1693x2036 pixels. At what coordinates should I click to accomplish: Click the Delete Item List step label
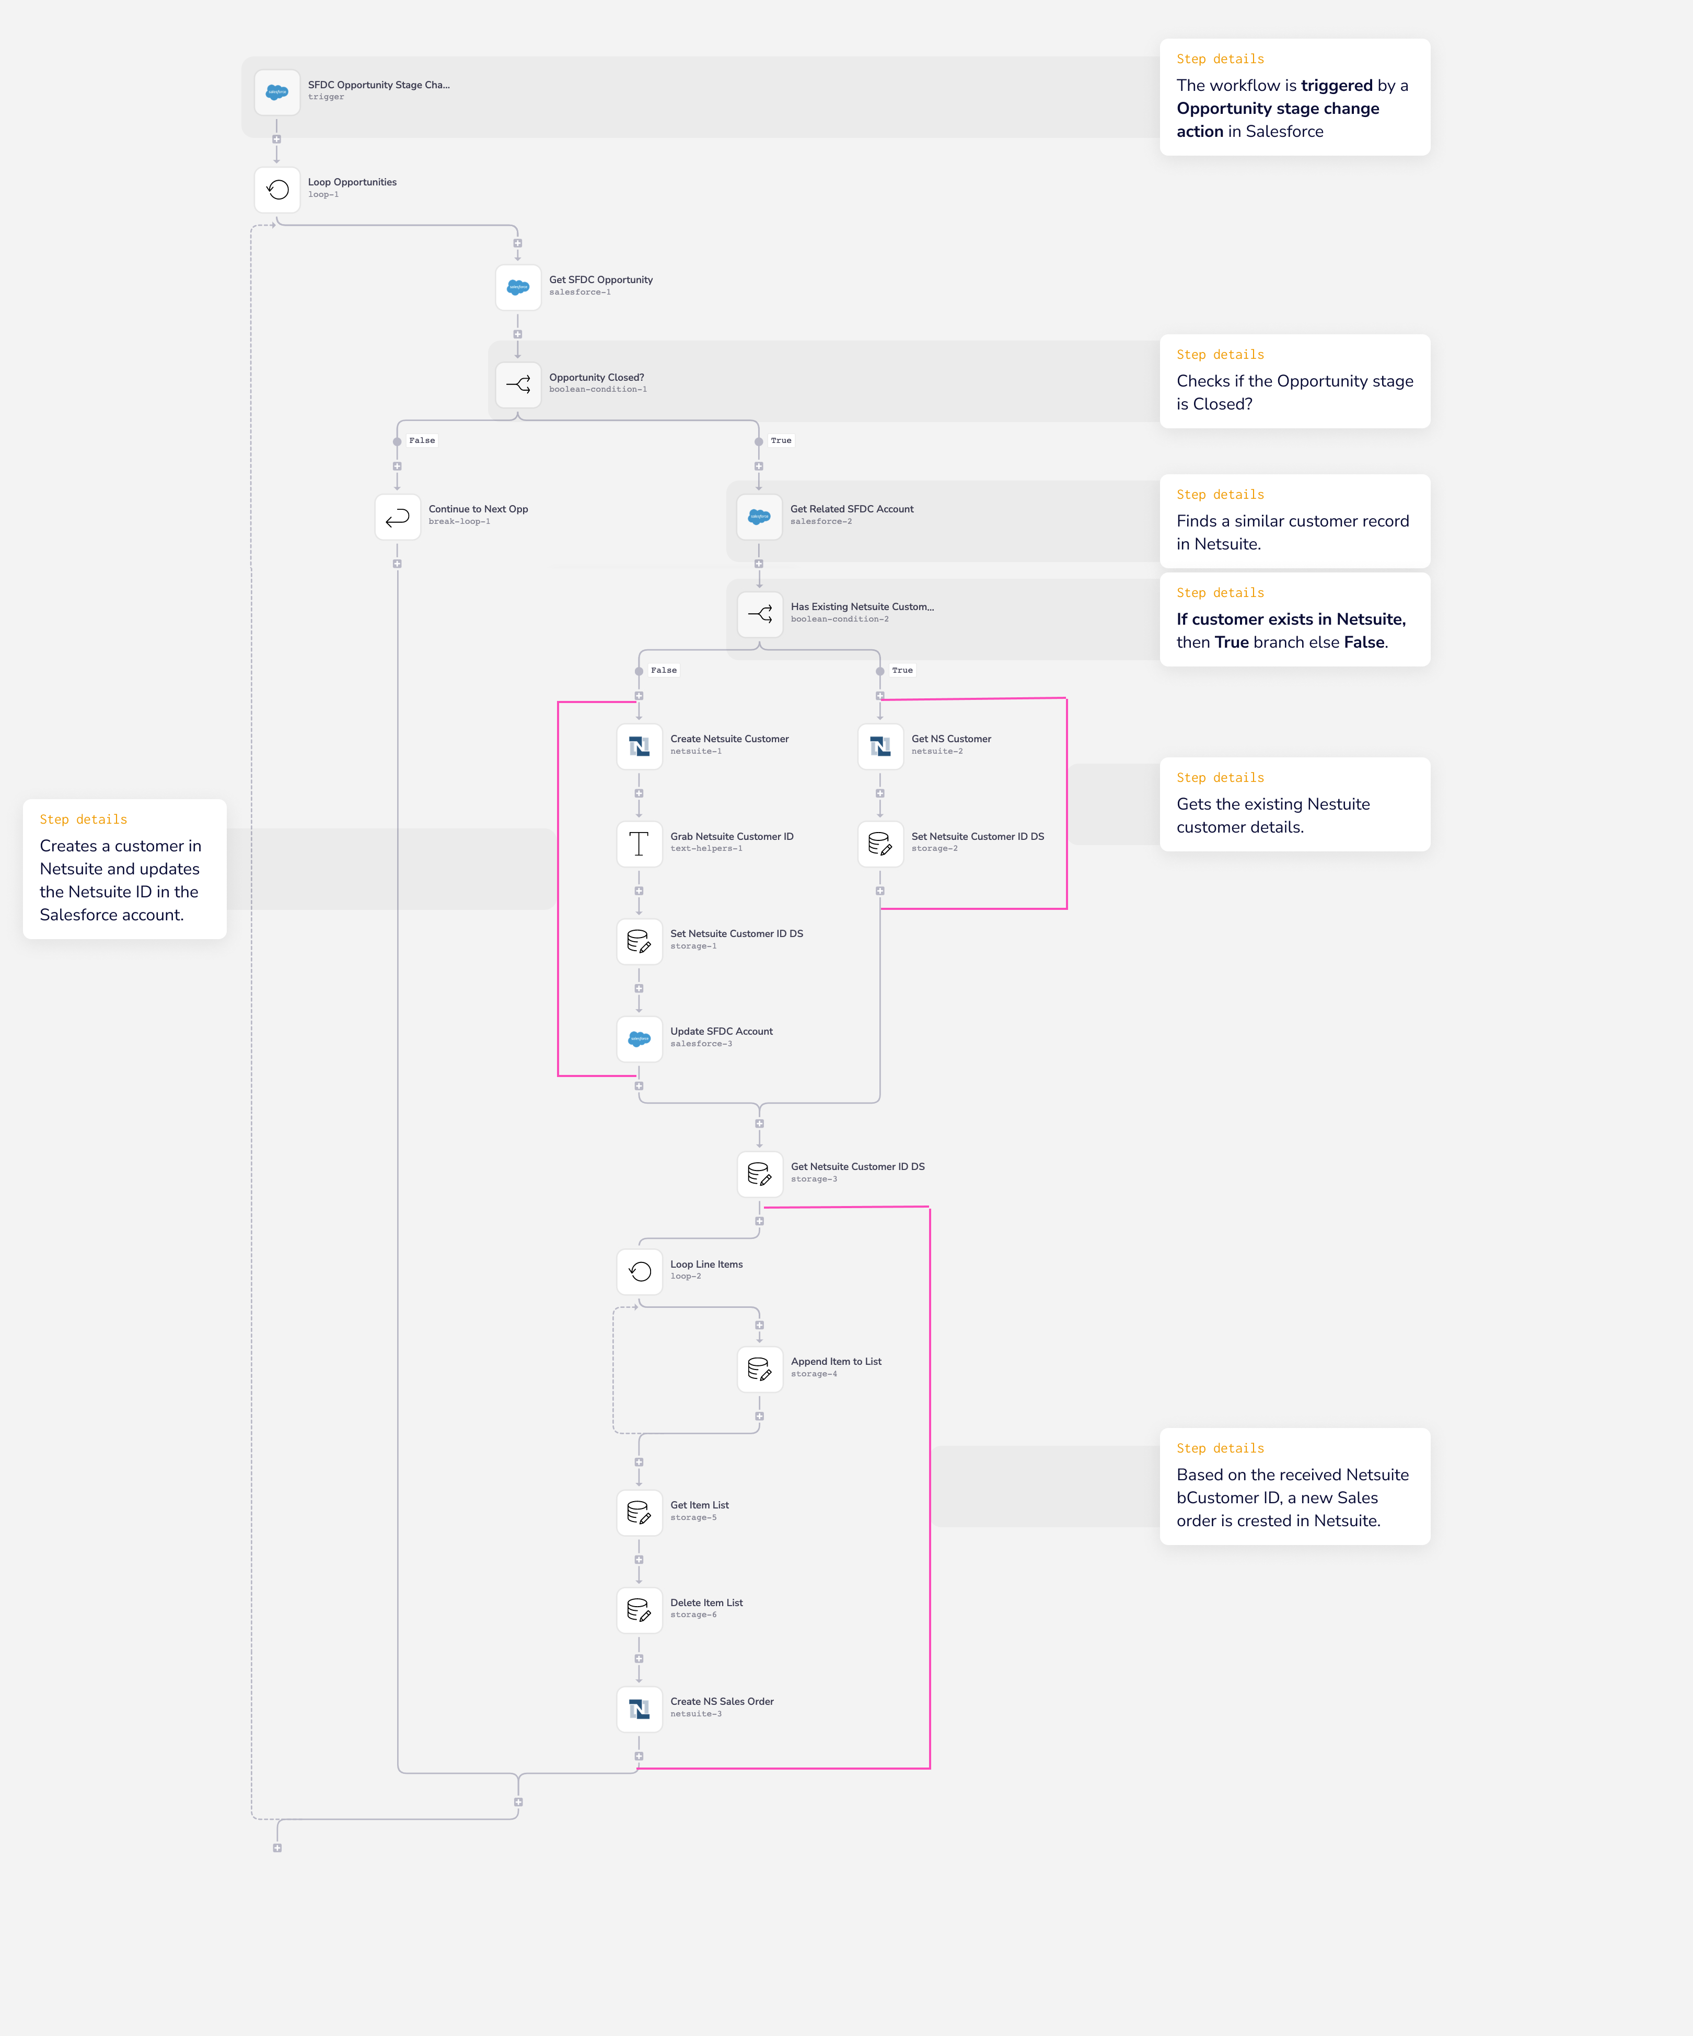pyautogui.click(x=706, y=1604)
